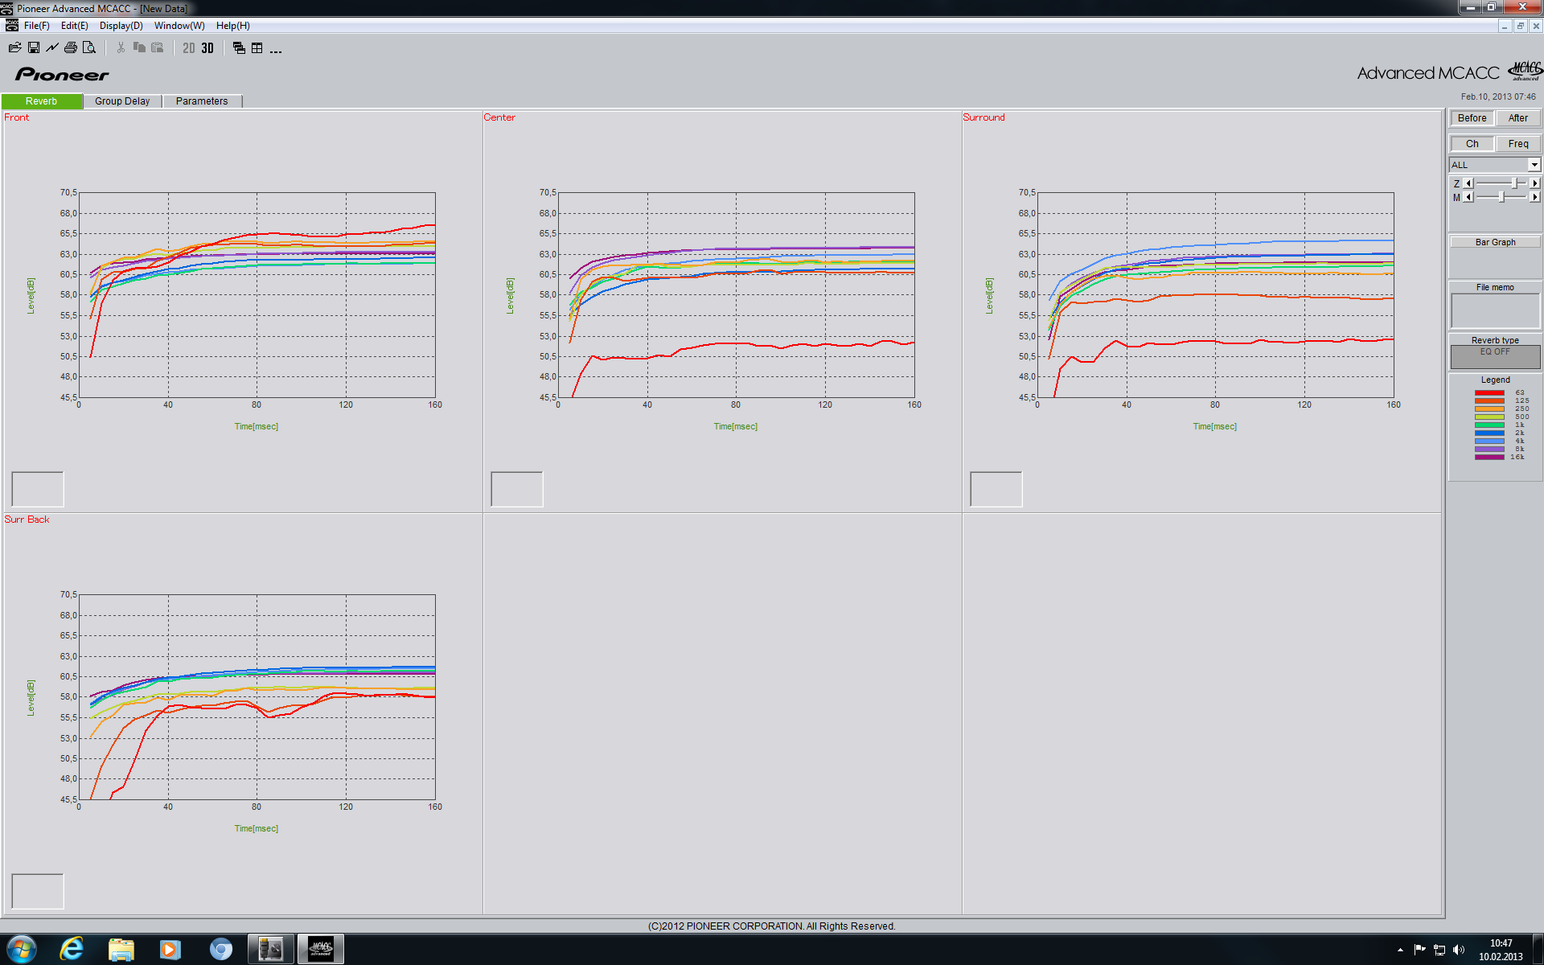Toggle the Before measurement view
Image resolution: width=1544 pixels, height=965 pixels.
click(1472, 118)
